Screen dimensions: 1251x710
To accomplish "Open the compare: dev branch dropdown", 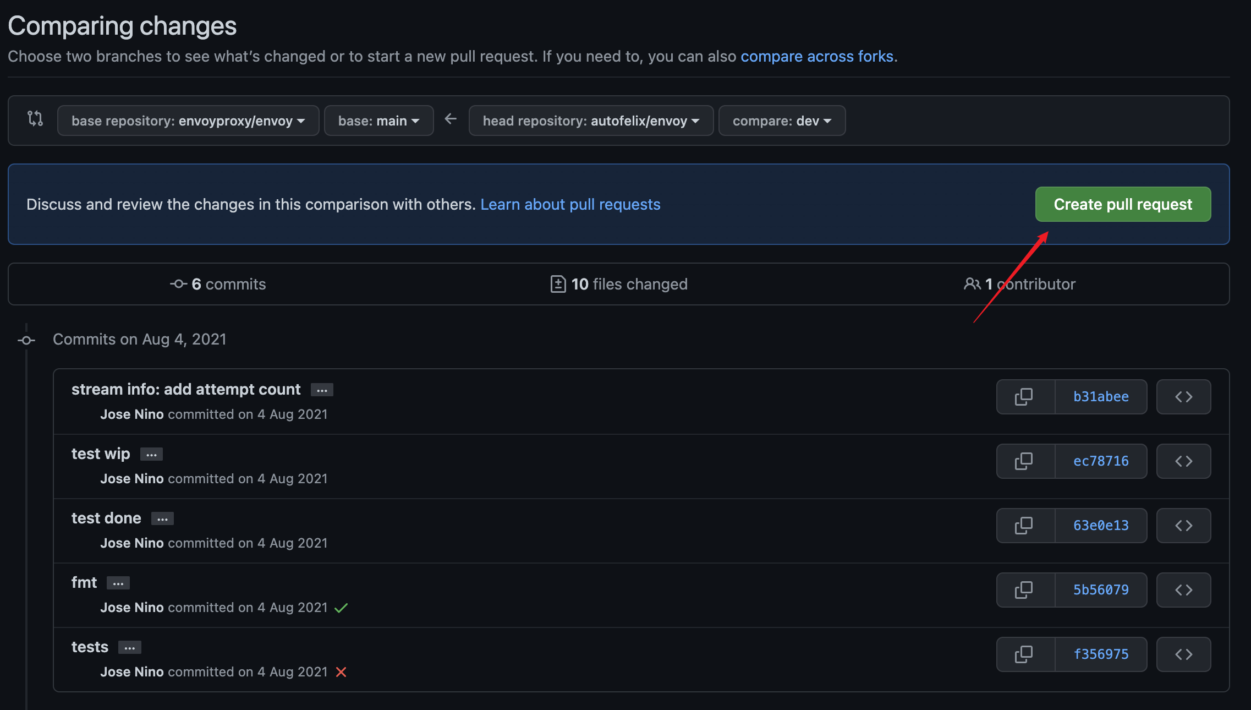I will (782, 121).
